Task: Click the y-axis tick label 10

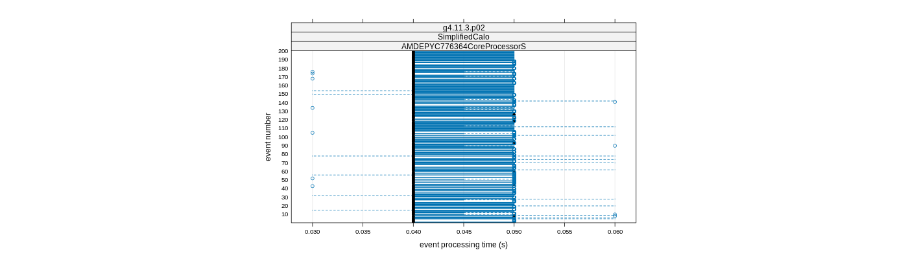Action: pyautogui.click(x=285, y=214)
